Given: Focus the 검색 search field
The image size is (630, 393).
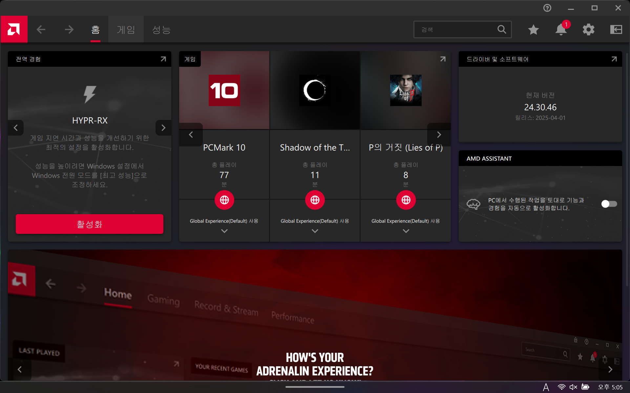Looking at the screenshot, I should 462,29.
